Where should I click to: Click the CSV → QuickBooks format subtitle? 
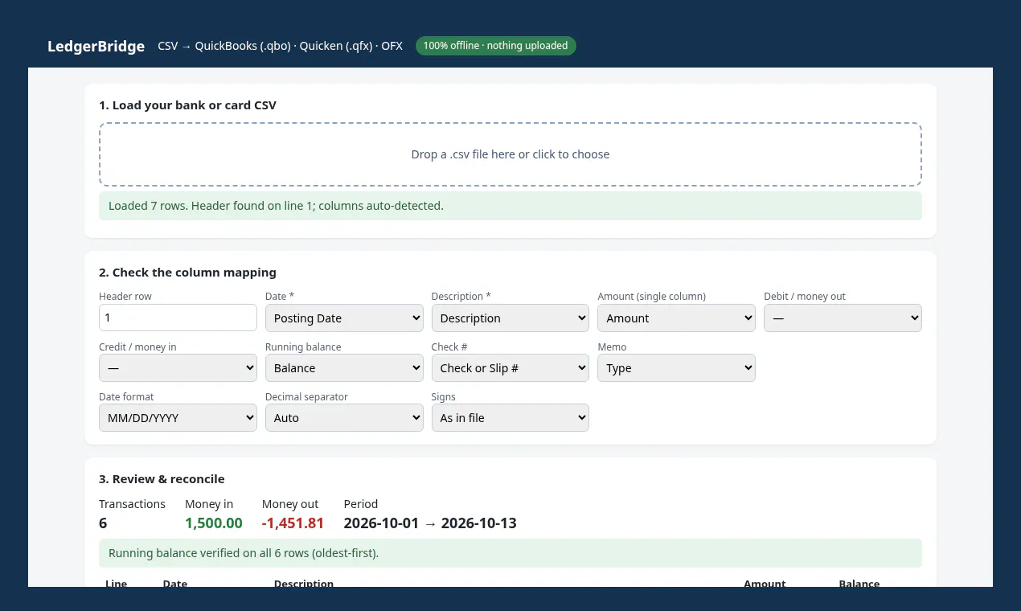[x=280, y=46]
